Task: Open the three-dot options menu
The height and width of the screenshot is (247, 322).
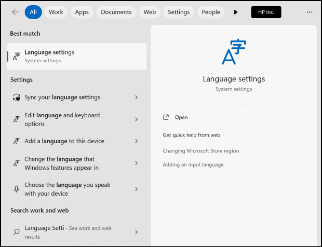Action: [x=310, y=12]
